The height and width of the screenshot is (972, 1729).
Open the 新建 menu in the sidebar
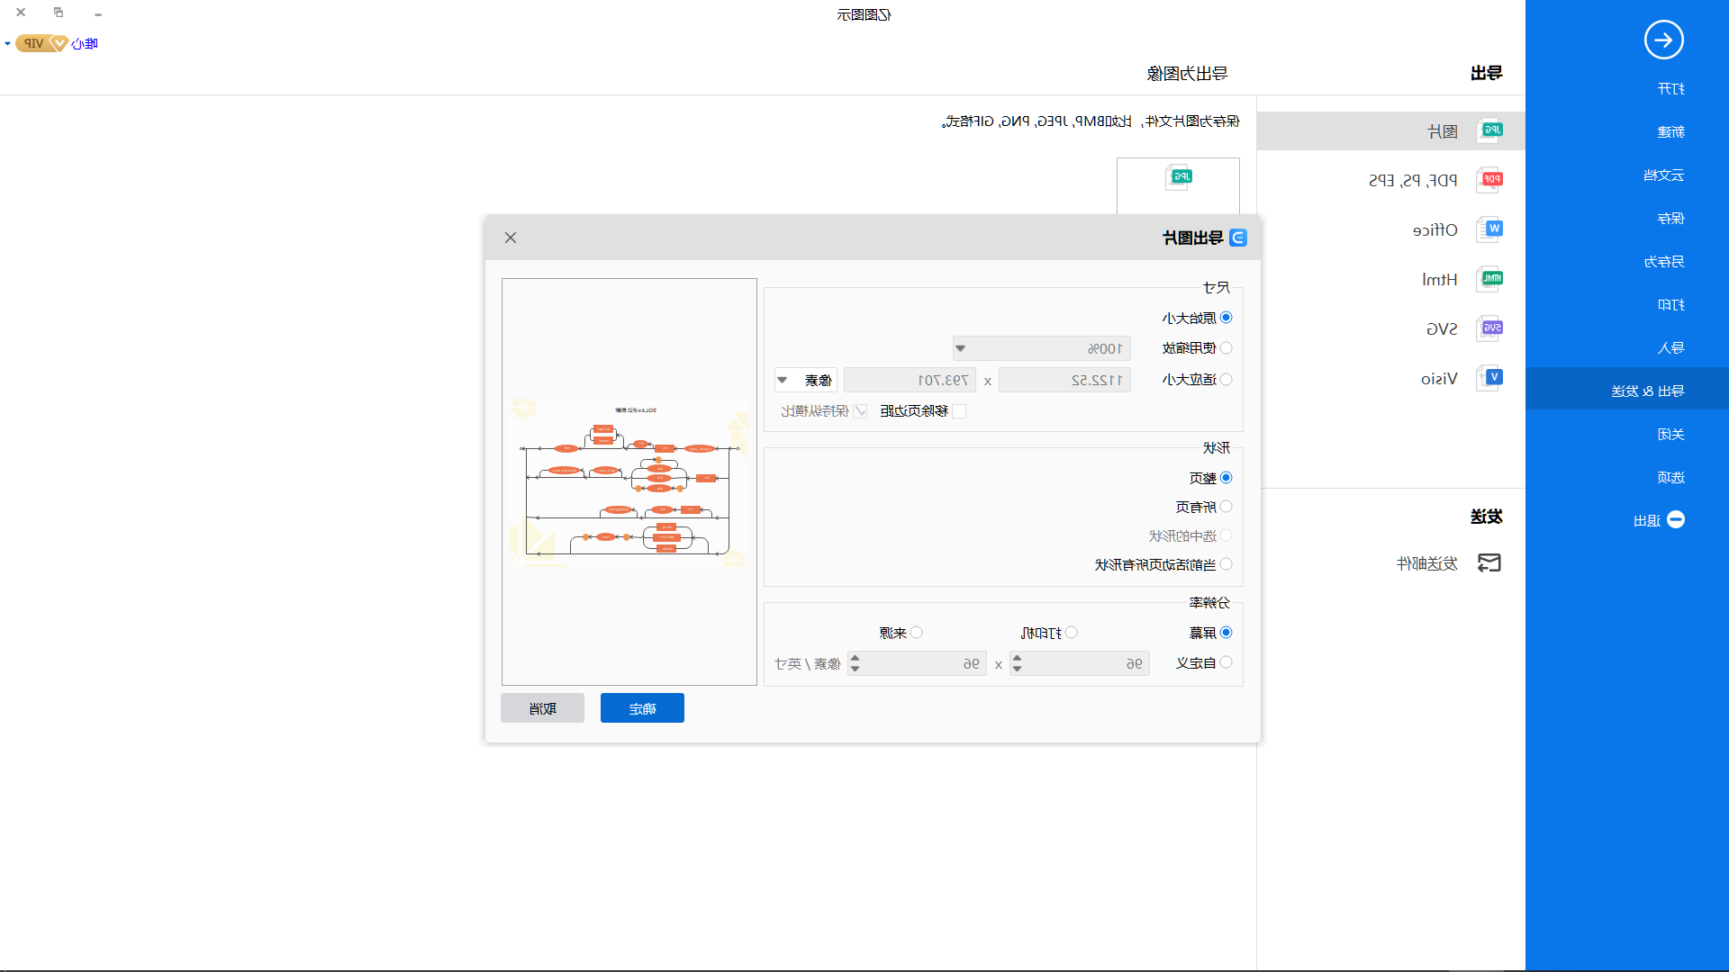(1670, 131)
